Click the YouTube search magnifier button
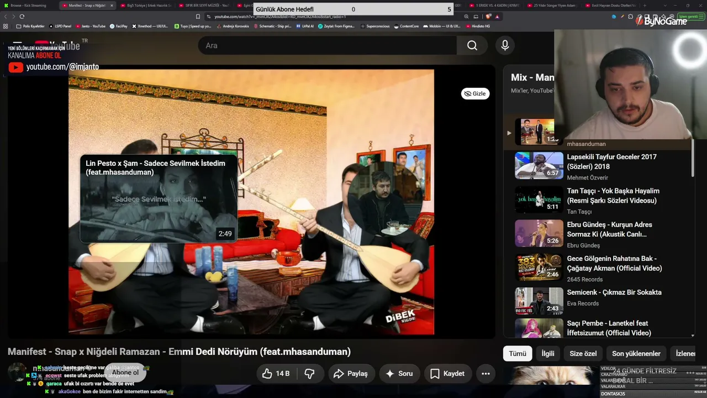 (x=472, y=45)
